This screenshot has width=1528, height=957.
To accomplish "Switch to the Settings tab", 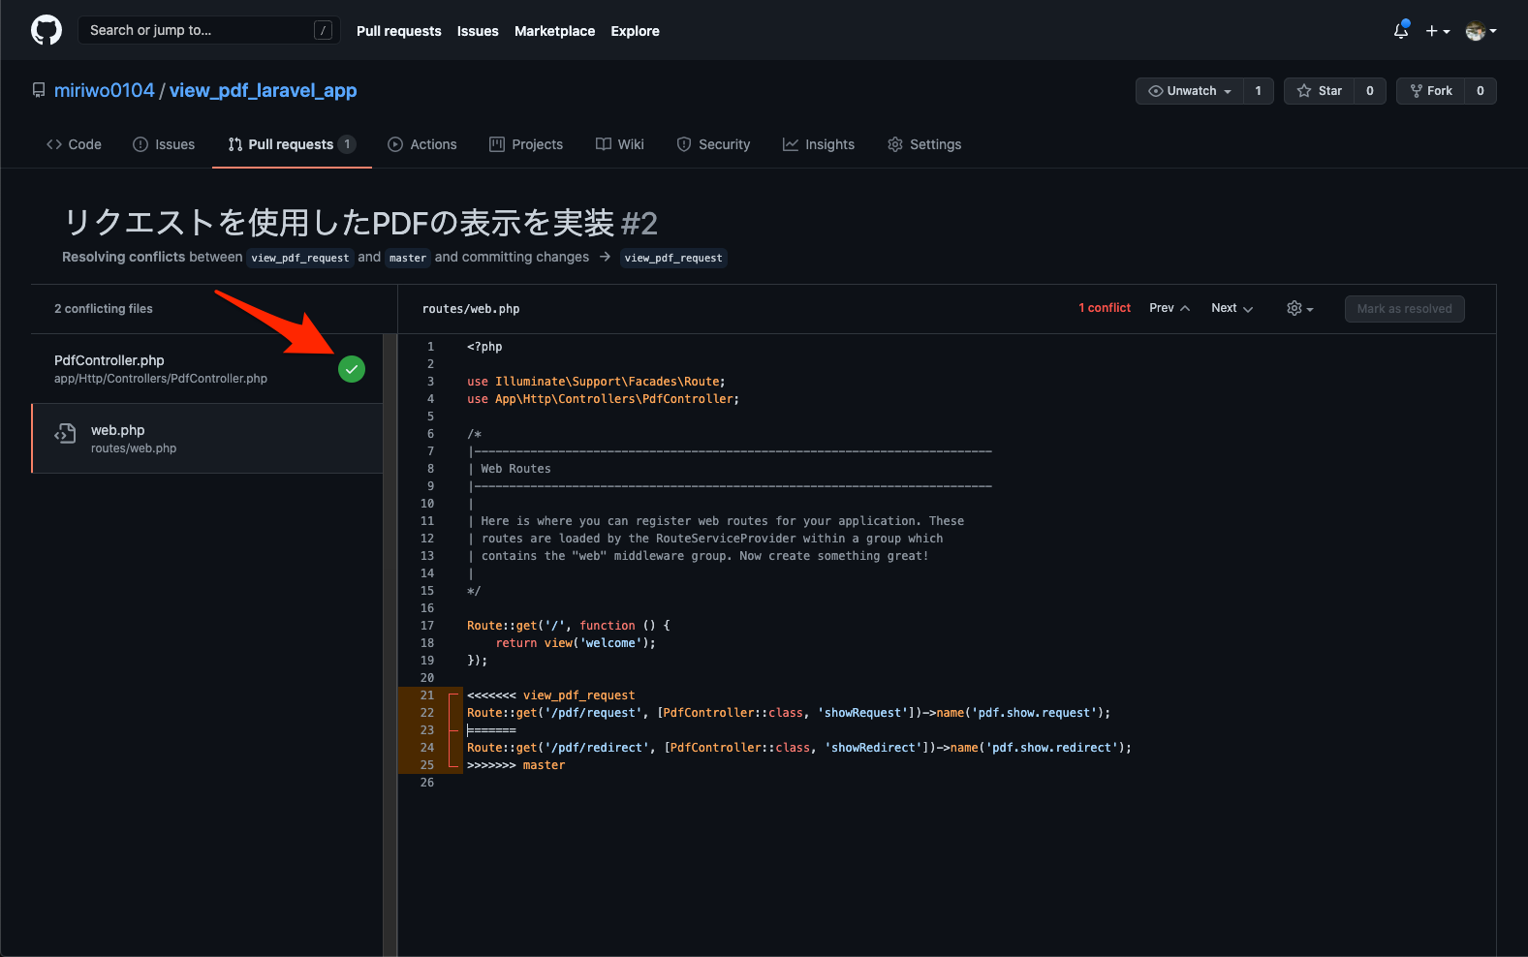I will (x=924, y=144).
